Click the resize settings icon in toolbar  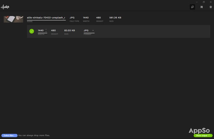click(192, 7)
